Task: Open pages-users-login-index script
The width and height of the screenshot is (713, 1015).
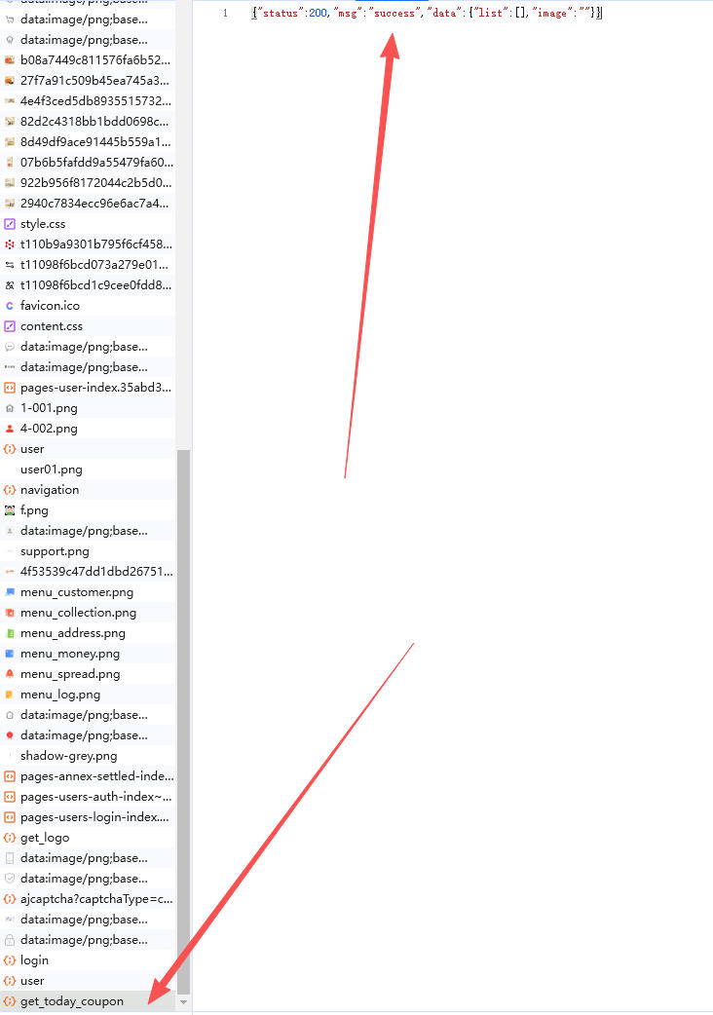Action: (88, 817)
